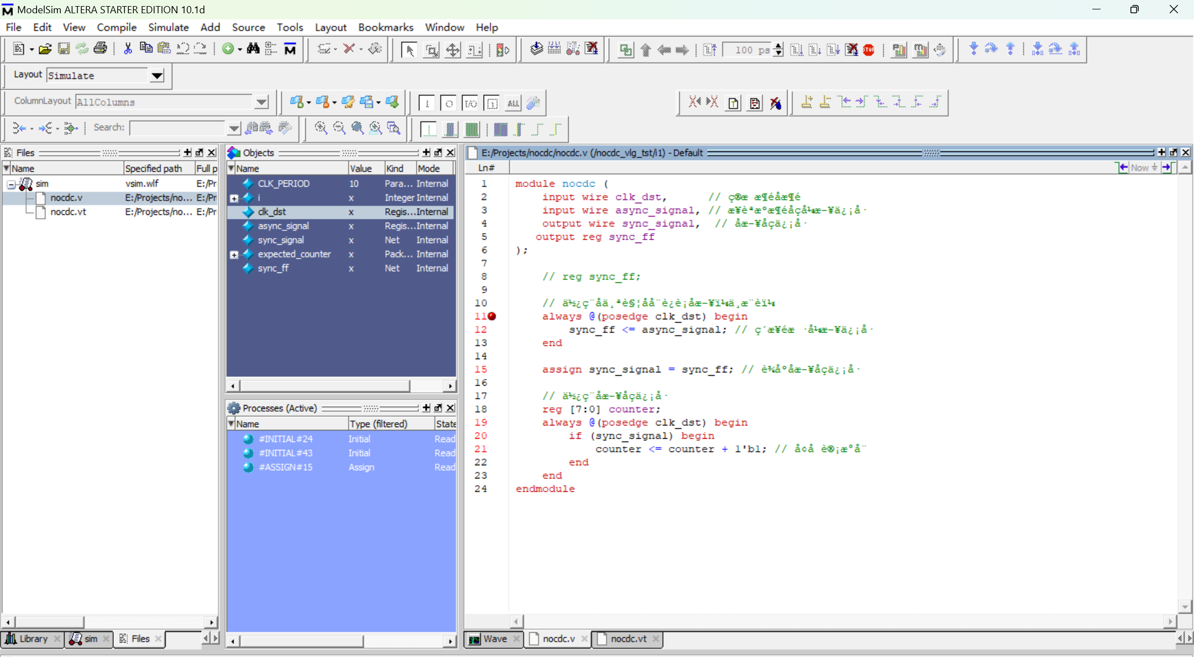
Task: Increase run length with up stepper arrow
Action: 779,46
